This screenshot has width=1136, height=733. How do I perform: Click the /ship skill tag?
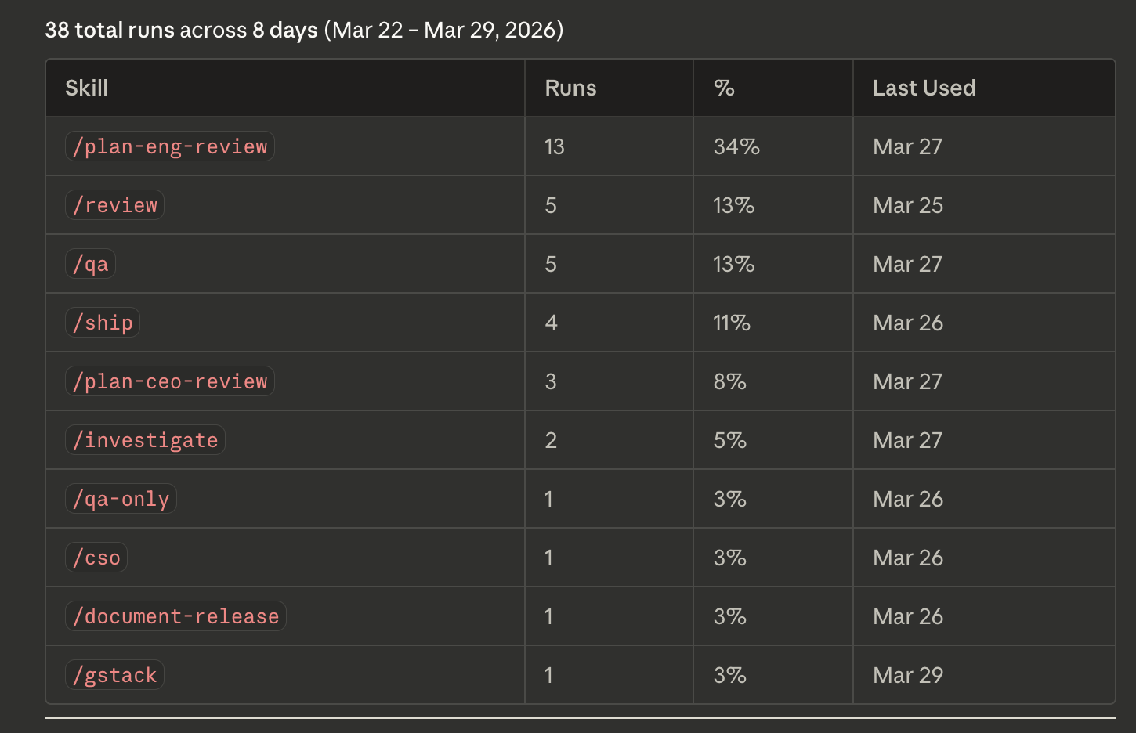coord(103,323)
